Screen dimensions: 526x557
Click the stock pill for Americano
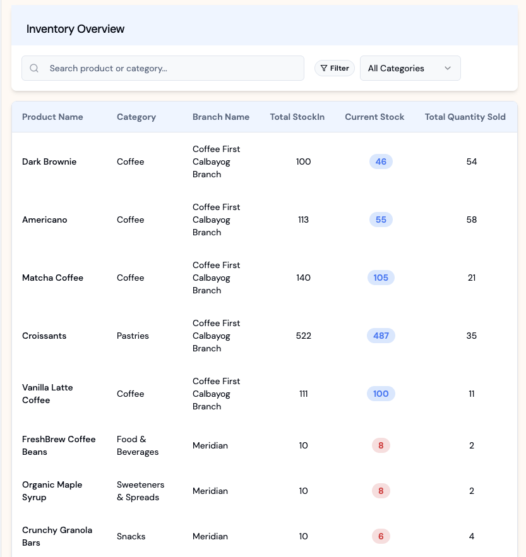coord(381,220)
